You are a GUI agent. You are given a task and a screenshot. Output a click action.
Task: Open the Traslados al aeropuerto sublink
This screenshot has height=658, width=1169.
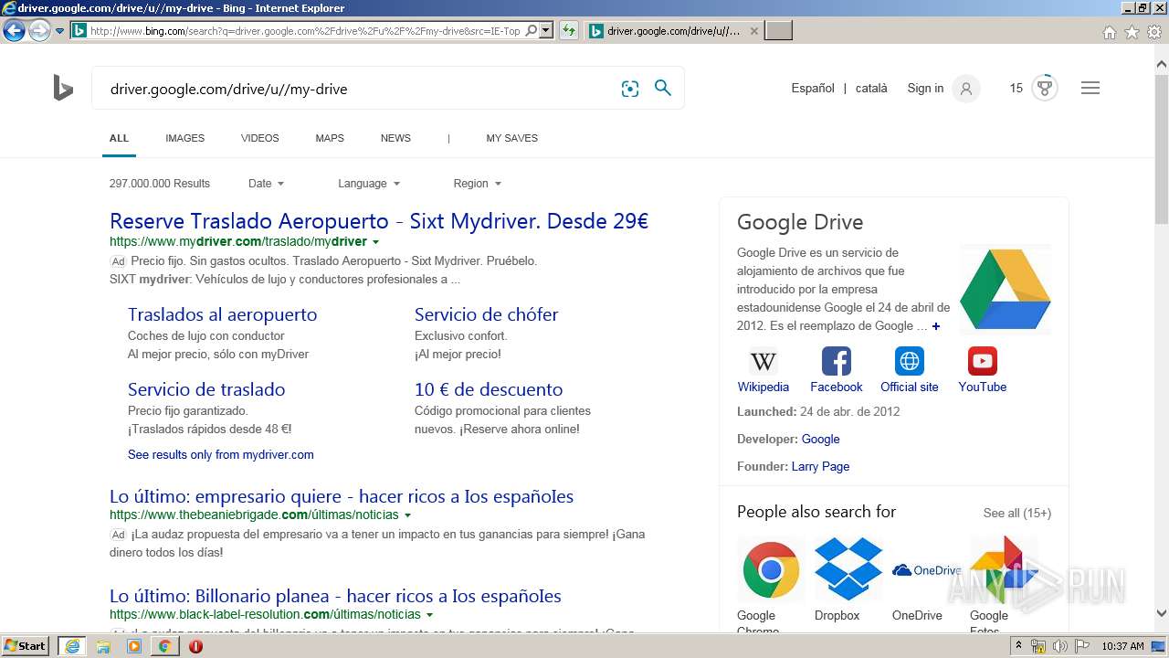[x=222, y=314]
